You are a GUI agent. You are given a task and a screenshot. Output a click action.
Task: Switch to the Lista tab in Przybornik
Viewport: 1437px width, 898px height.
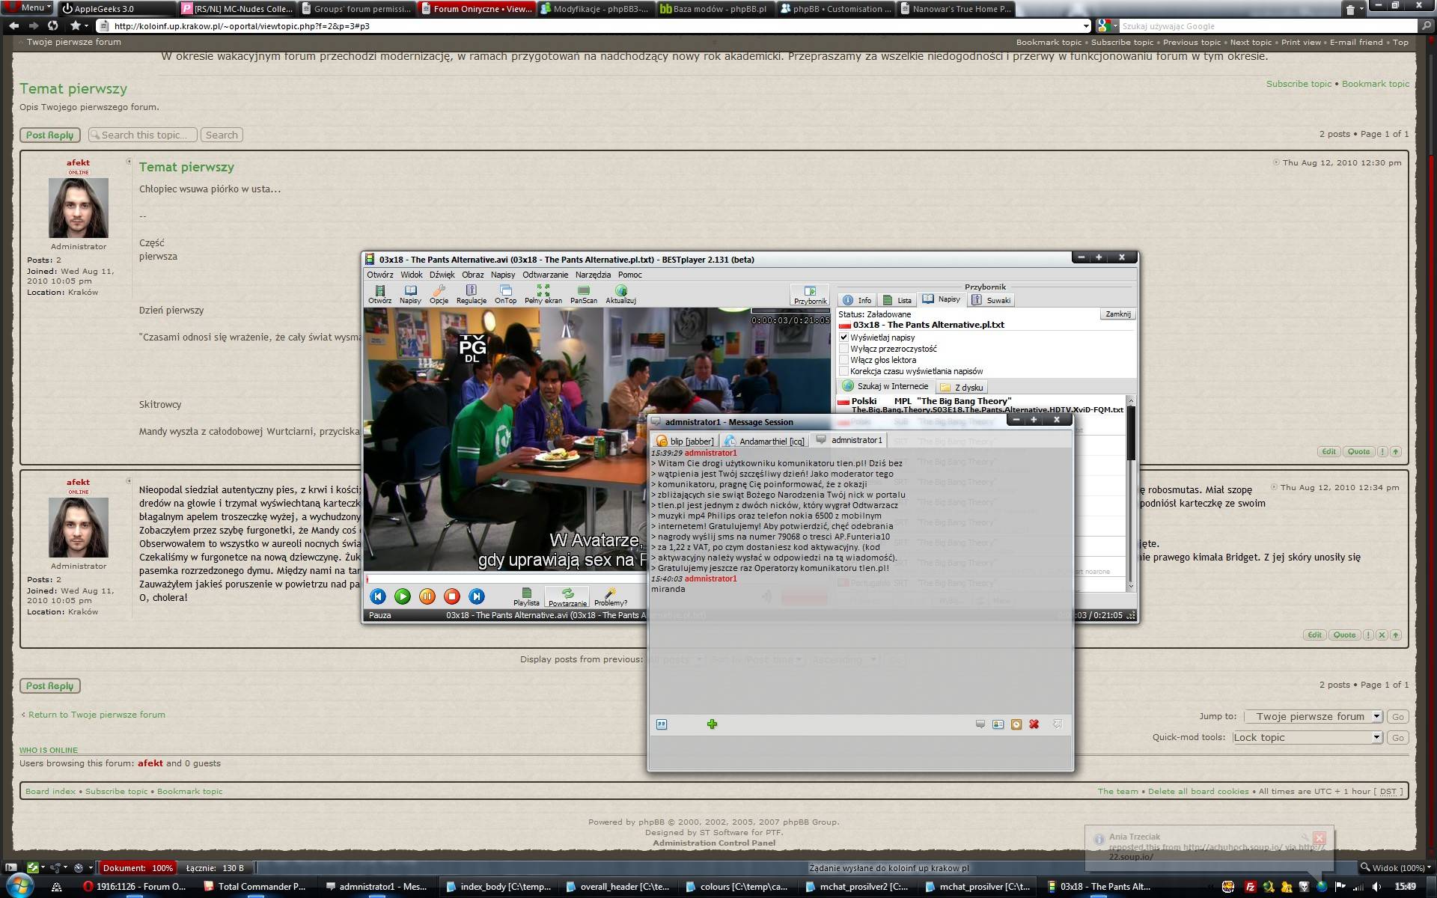point(897,300)
